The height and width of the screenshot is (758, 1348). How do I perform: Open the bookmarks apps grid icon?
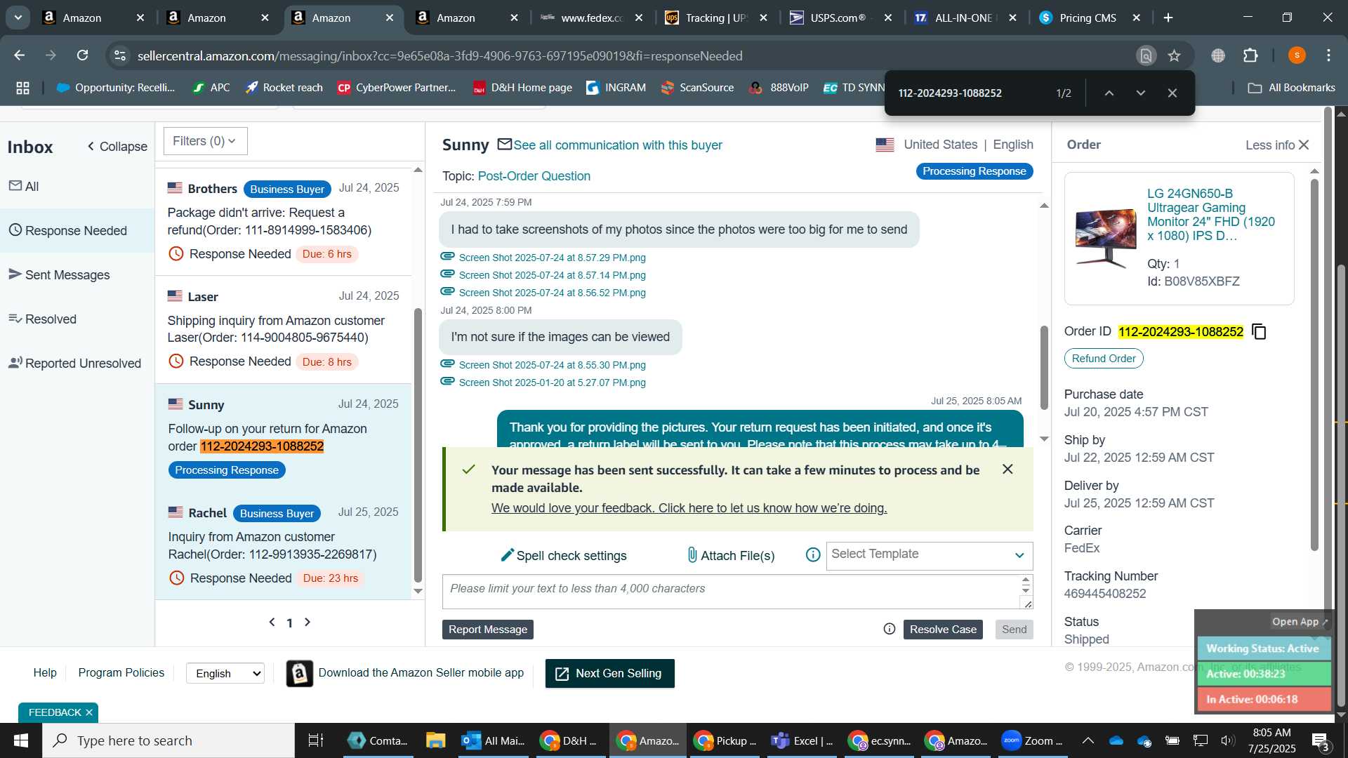pos(22,88)
